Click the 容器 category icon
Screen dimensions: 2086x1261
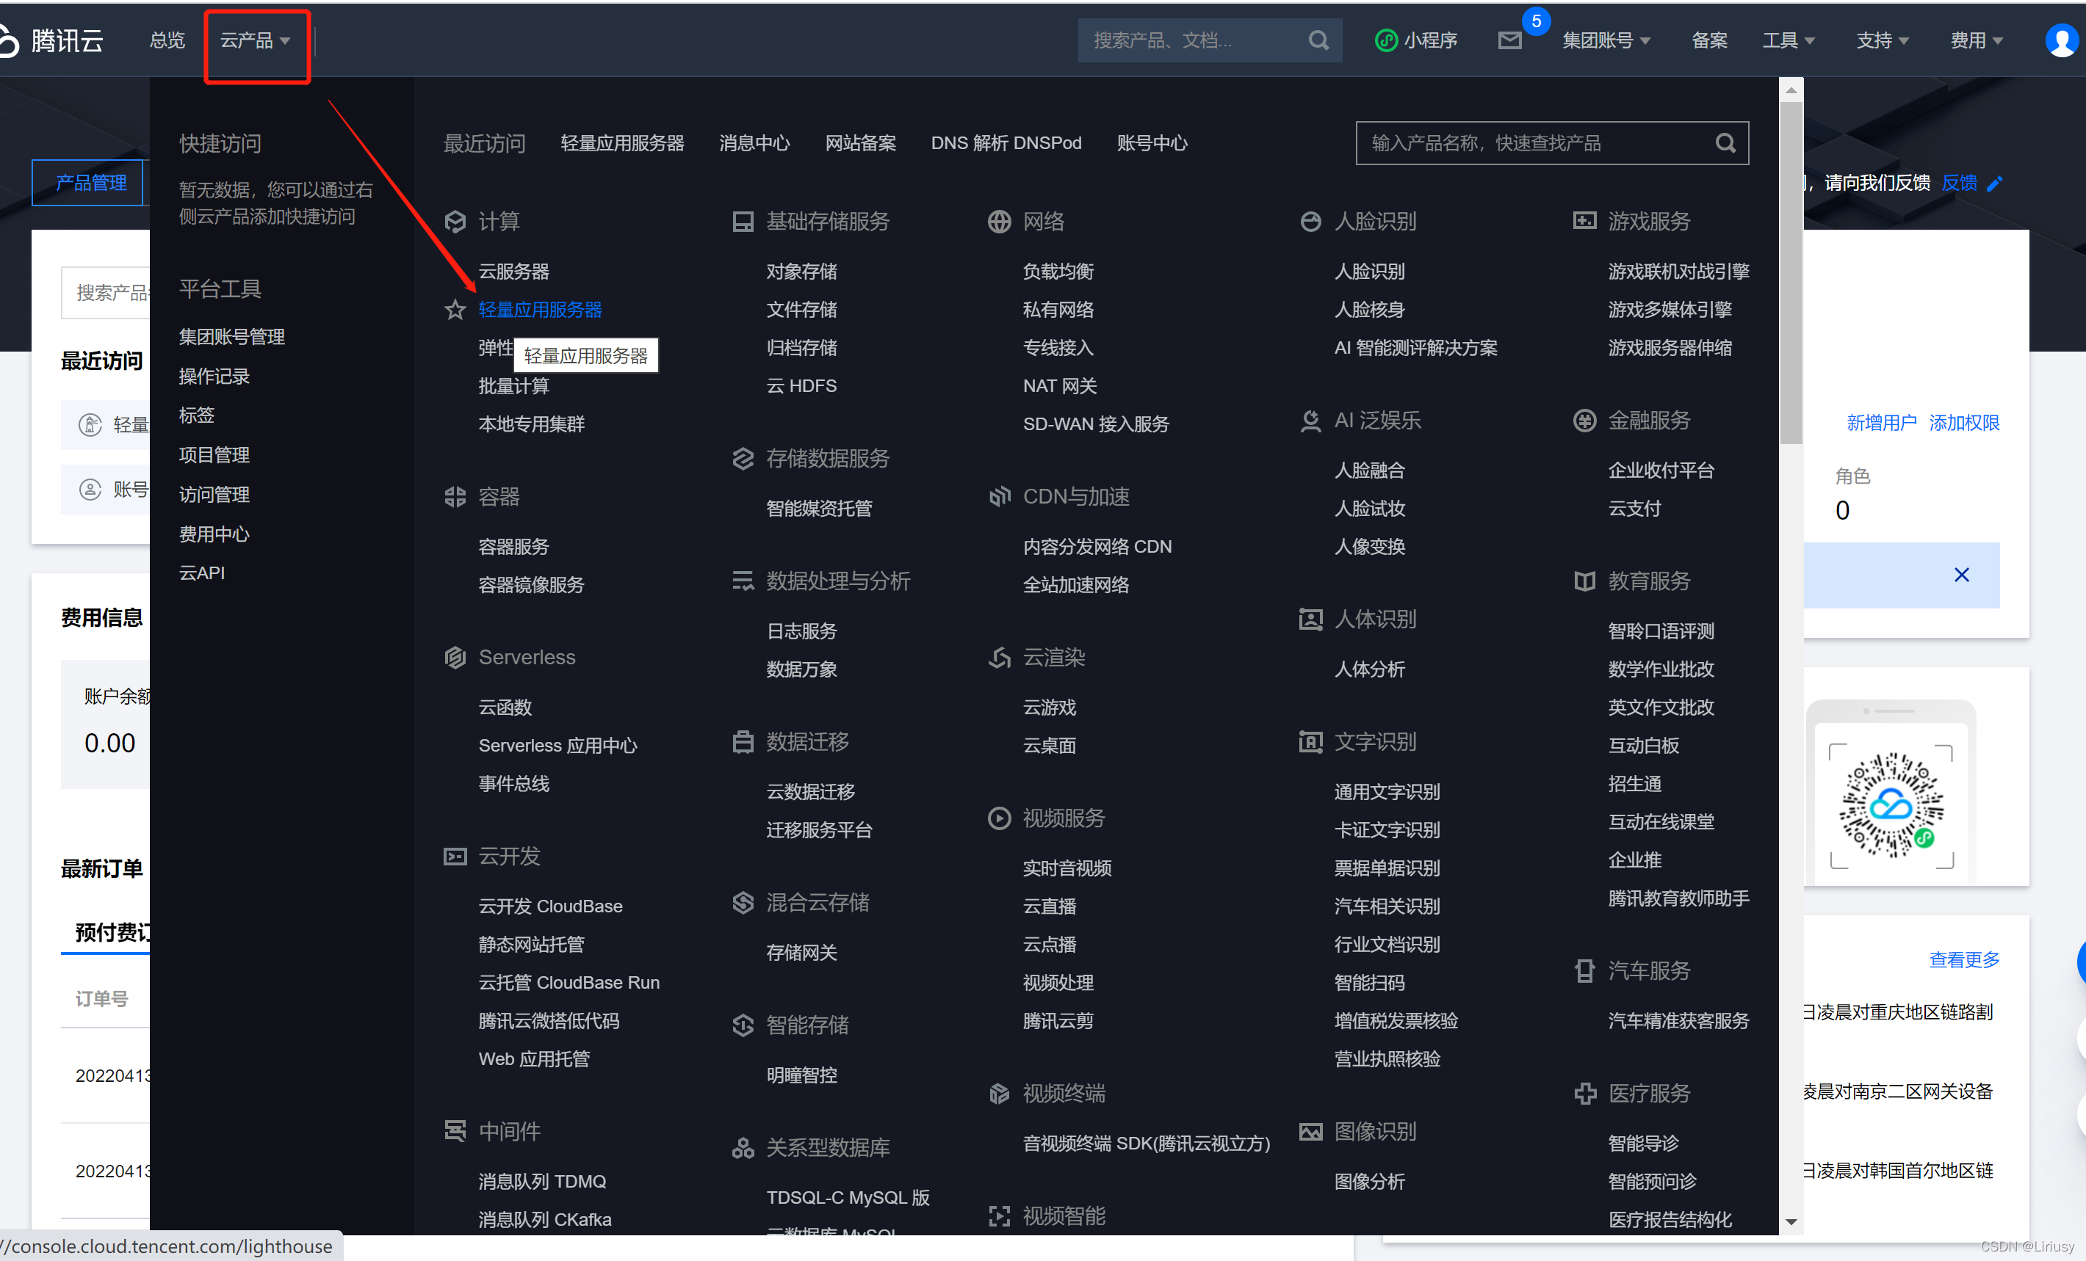click(x=455, y=496)
